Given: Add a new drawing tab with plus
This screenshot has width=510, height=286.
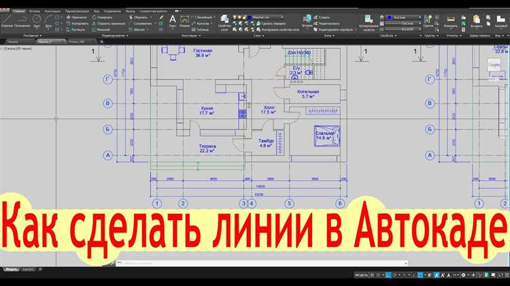Looking at the screenshot, I should pos(101,41).
